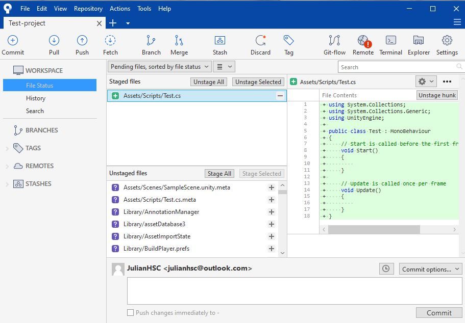Select the BRANCHES section header
Image resolution: width=465 pixels, height=323 pixels.
41,130
